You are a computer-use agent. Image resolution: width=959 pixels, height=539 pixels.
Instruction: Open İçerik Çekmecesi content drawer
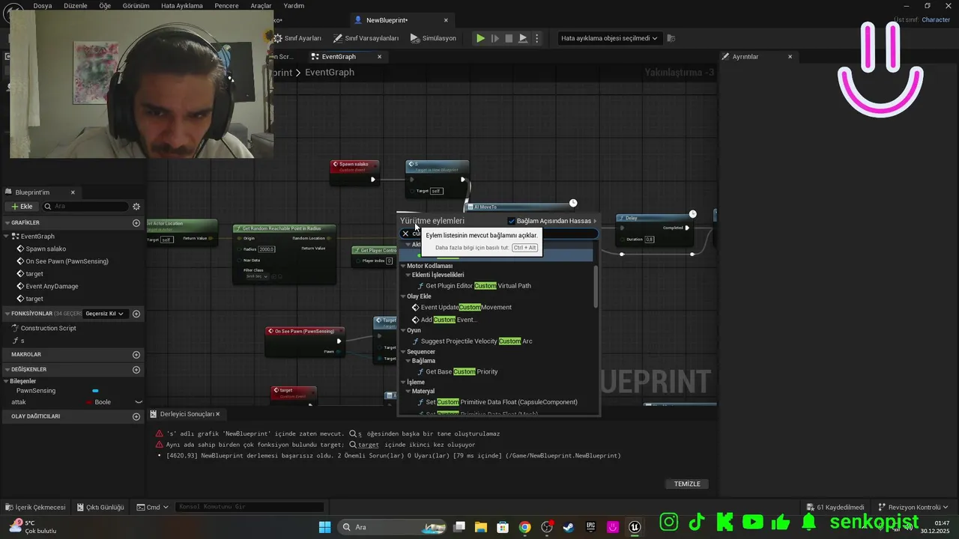point(34,507)
